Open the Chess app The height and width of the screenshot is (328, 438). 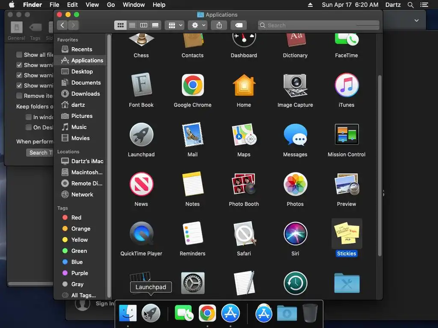(141, 40)
